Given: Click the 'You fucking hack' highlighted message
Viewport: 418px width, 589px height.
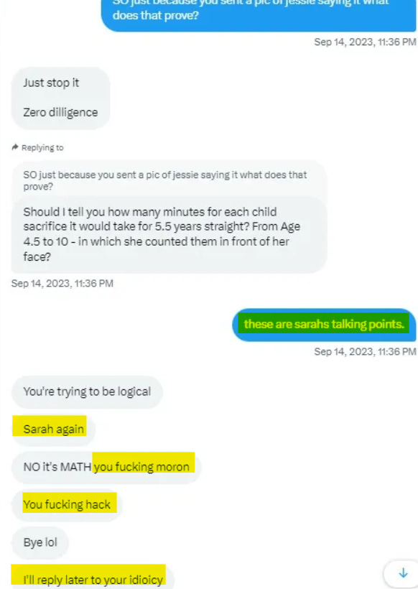Looking at the screenshot, I should pyautogui.click(x=67, y=504).
